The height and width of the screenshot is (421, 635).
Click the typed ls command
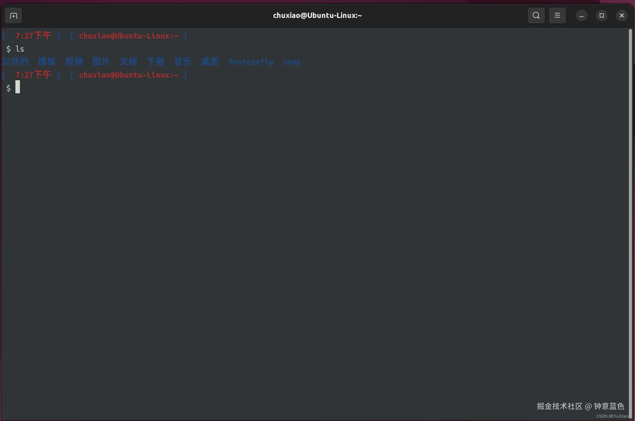click(20, 49)
